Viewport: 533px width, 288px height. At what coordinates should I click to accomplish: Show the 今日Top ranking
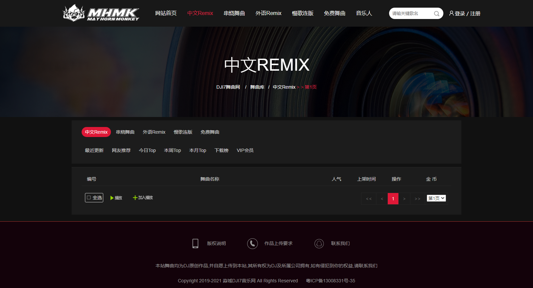[x=147, y=150]
